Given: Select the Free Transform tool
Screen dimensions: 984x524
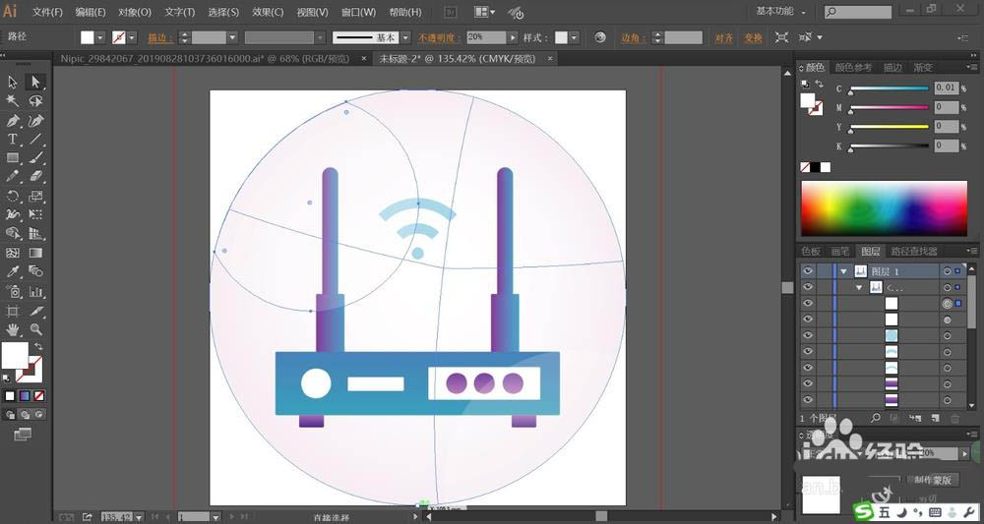Looking at the screenshot, I should (35, 215).
